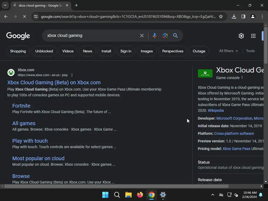Image resolution: width=268 pixels, height=201 pixels.
Task: Open the Wikipedia link in knowledge panel
Action: (216, 110)
